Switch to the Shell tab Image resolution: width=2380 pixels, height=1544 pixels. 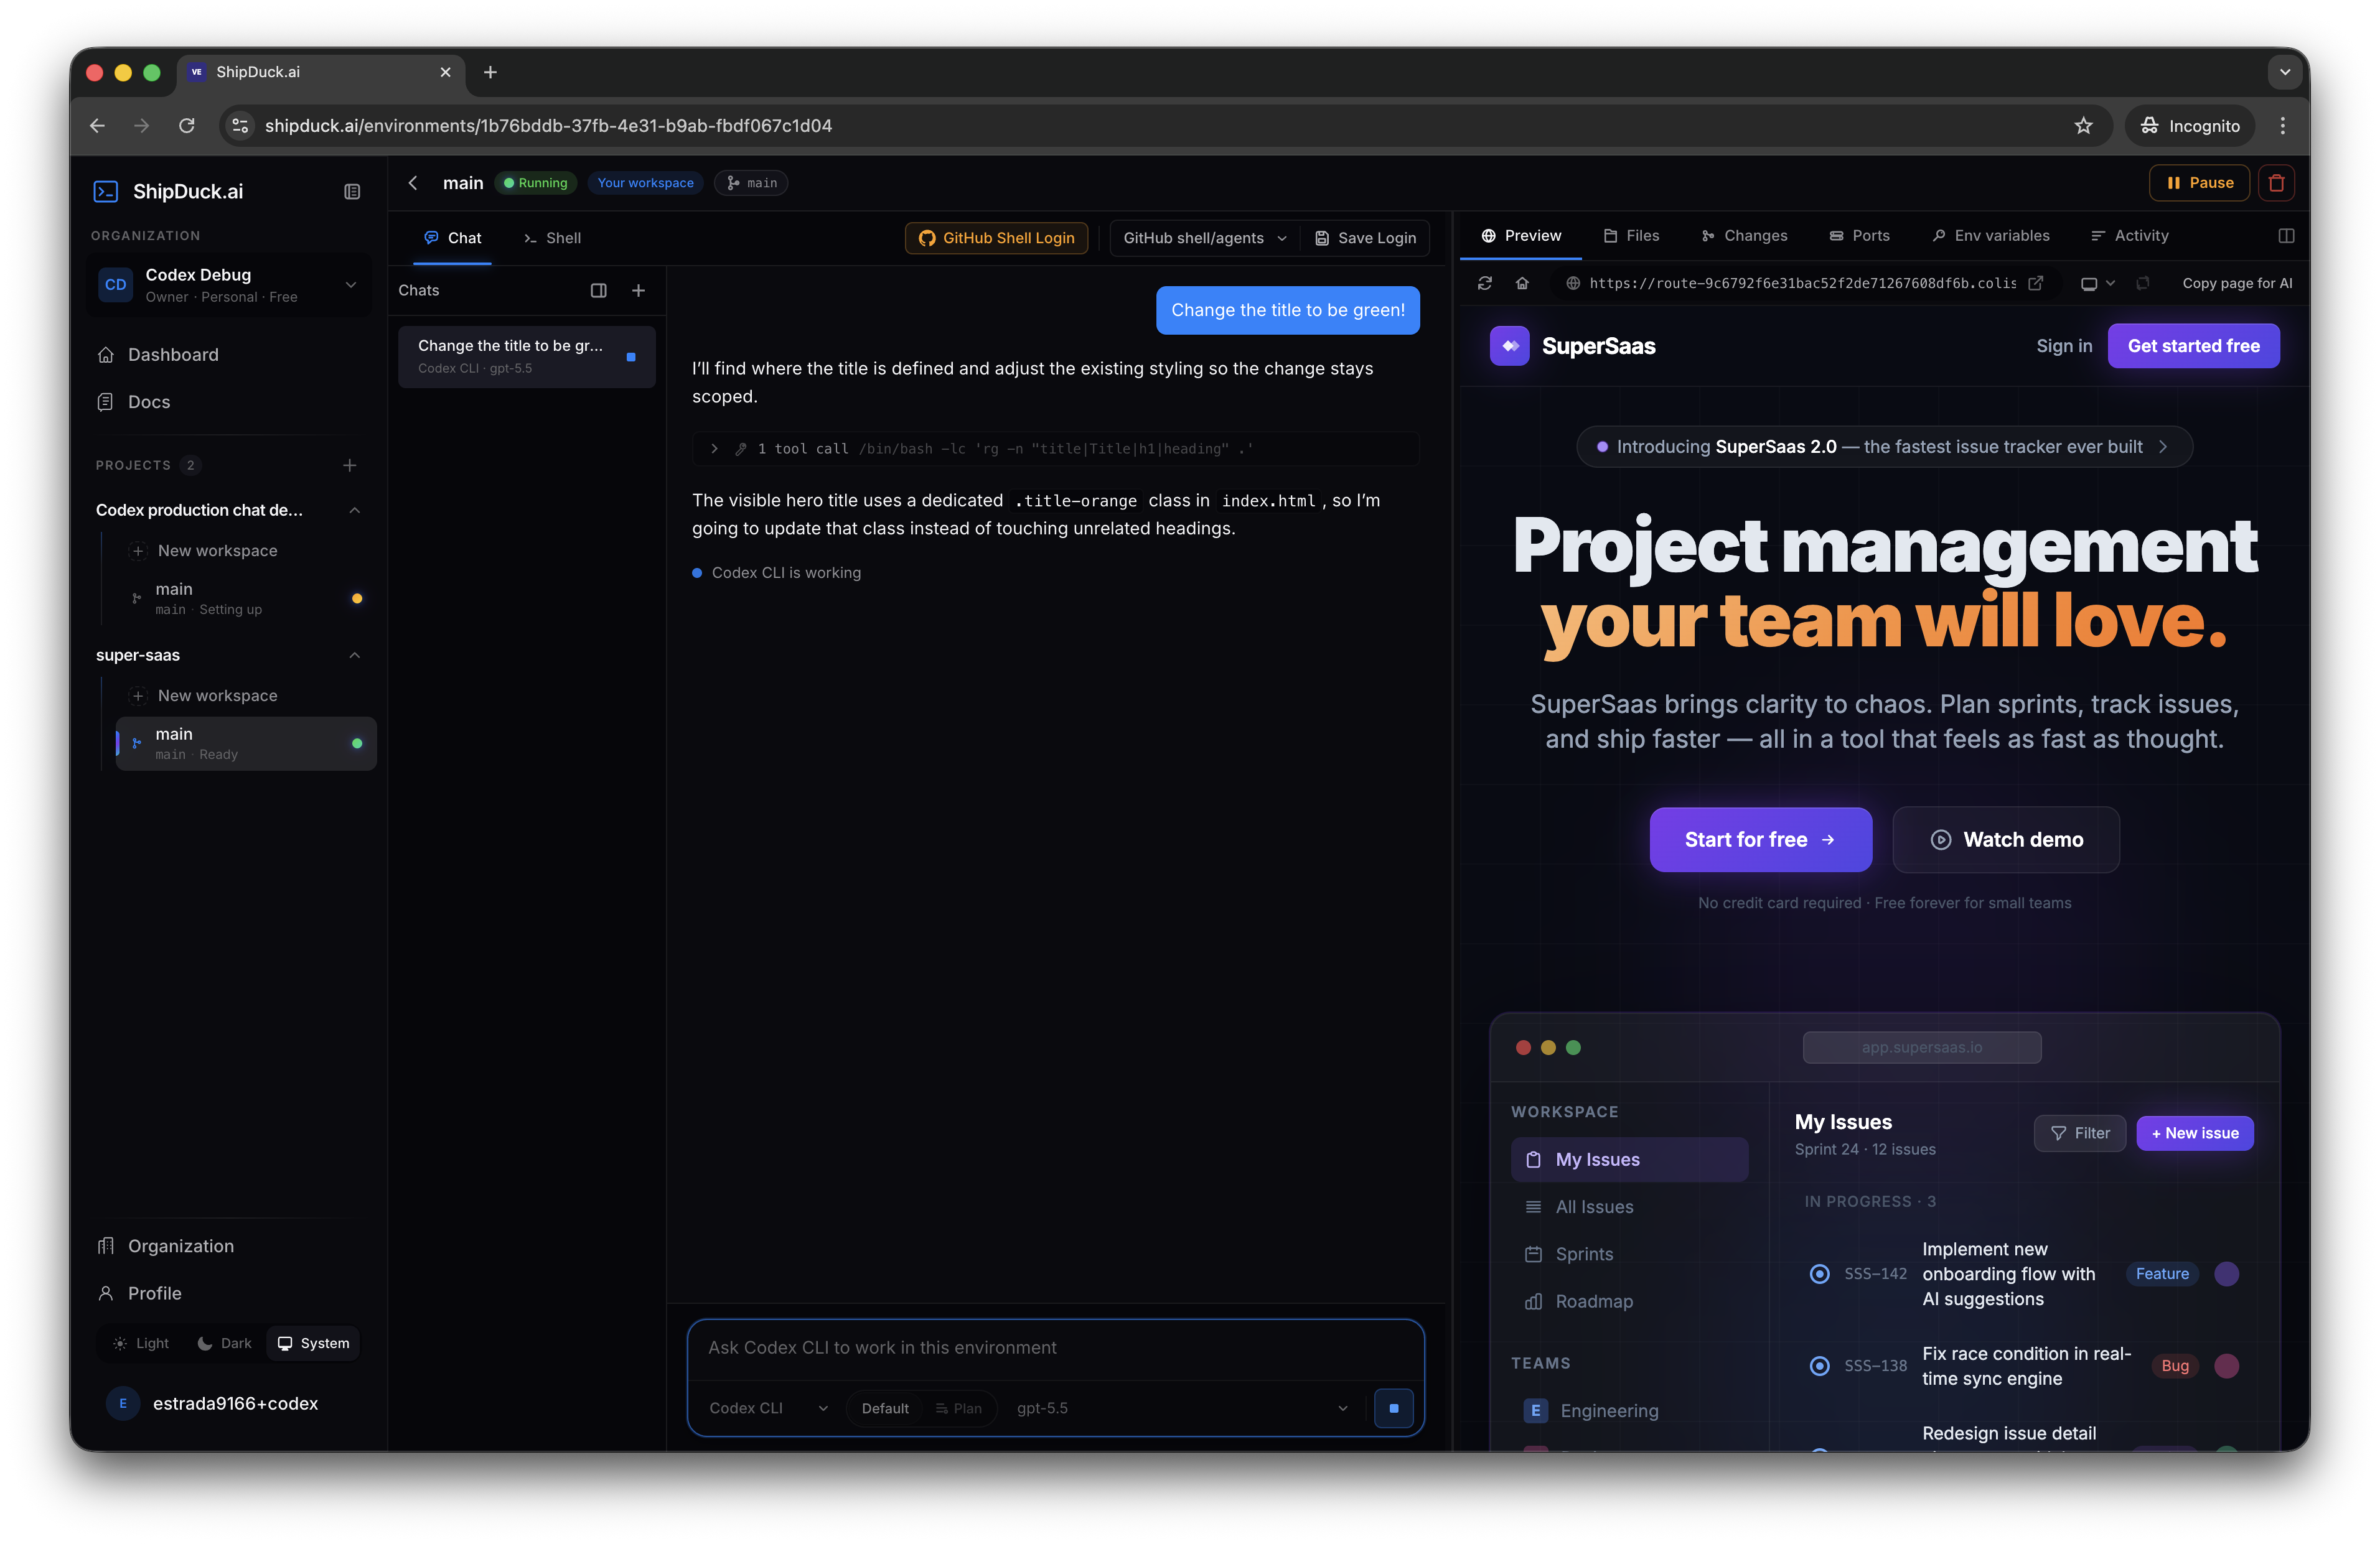(552, 238)
